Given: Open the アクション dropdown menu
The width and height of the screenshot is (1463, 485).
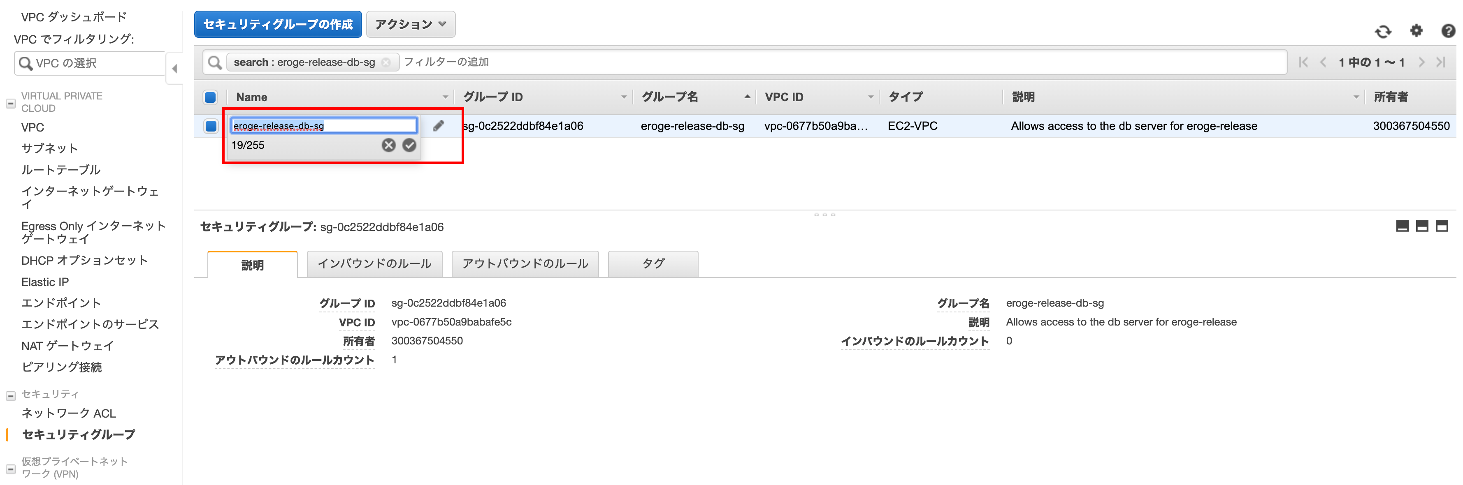Looking at the screenshot, I should (x=410, y=24).
